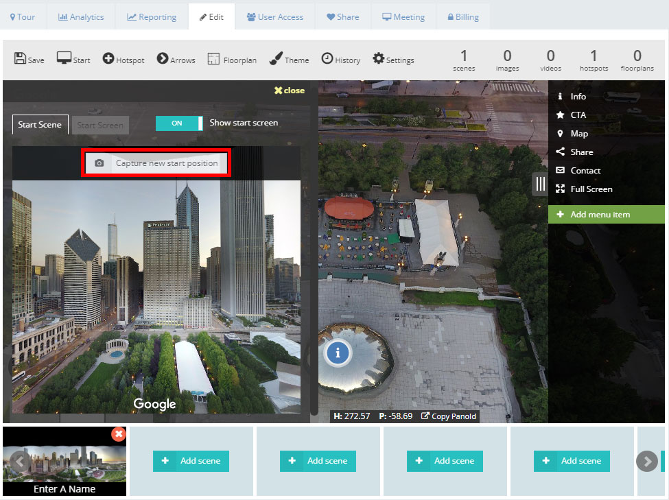Remove scene with red X badge

(x=119, y=434)
